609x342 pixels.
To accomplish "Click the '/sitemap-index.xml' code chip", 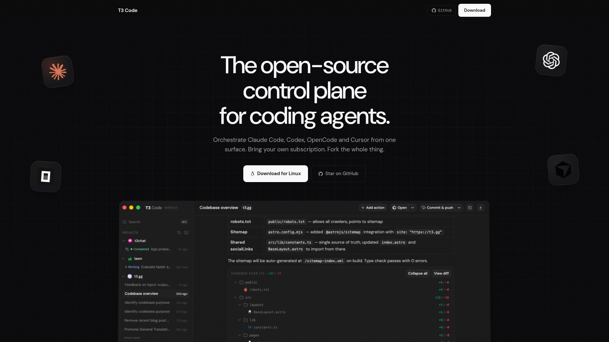I will click(x=324, y=261).
